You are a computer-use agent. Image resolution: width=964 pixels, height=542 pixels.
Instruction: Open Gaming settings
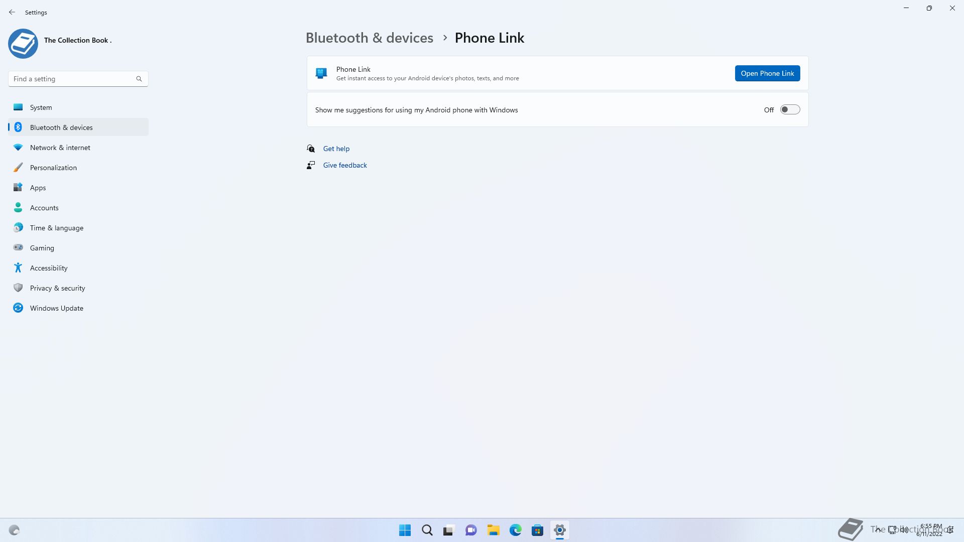pyautogui.click(x=42, y=248)
